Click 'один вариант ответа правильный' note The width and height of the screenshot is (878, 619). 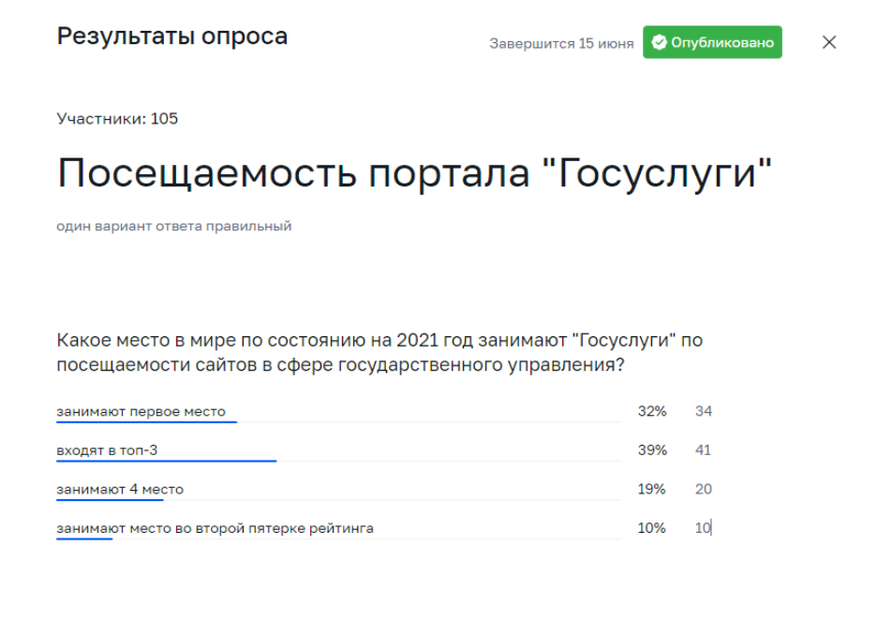[173, 226]
